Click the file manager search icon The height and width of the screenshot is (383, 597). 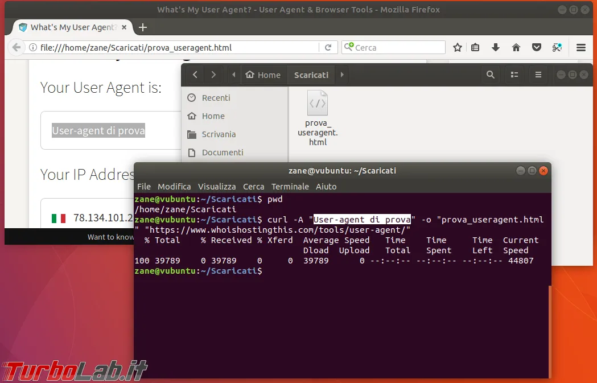pyautogui.click(x=491, y=75)
